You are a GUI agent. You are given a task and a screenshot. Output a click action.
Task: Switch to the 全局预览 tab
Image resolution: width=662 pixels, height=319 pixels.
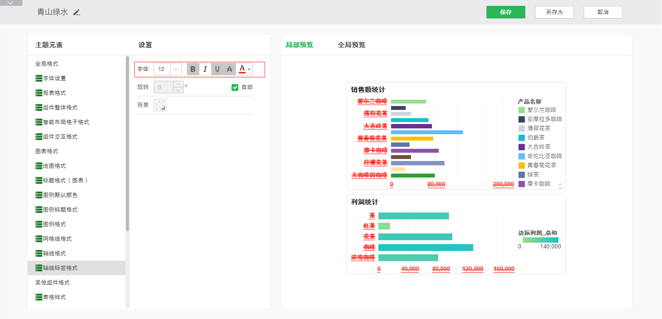pyautogui.click(x=351, y=45)
